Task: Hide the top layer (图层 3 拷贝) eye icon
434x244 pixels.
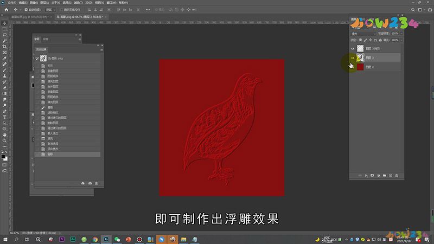Action: 353,48
